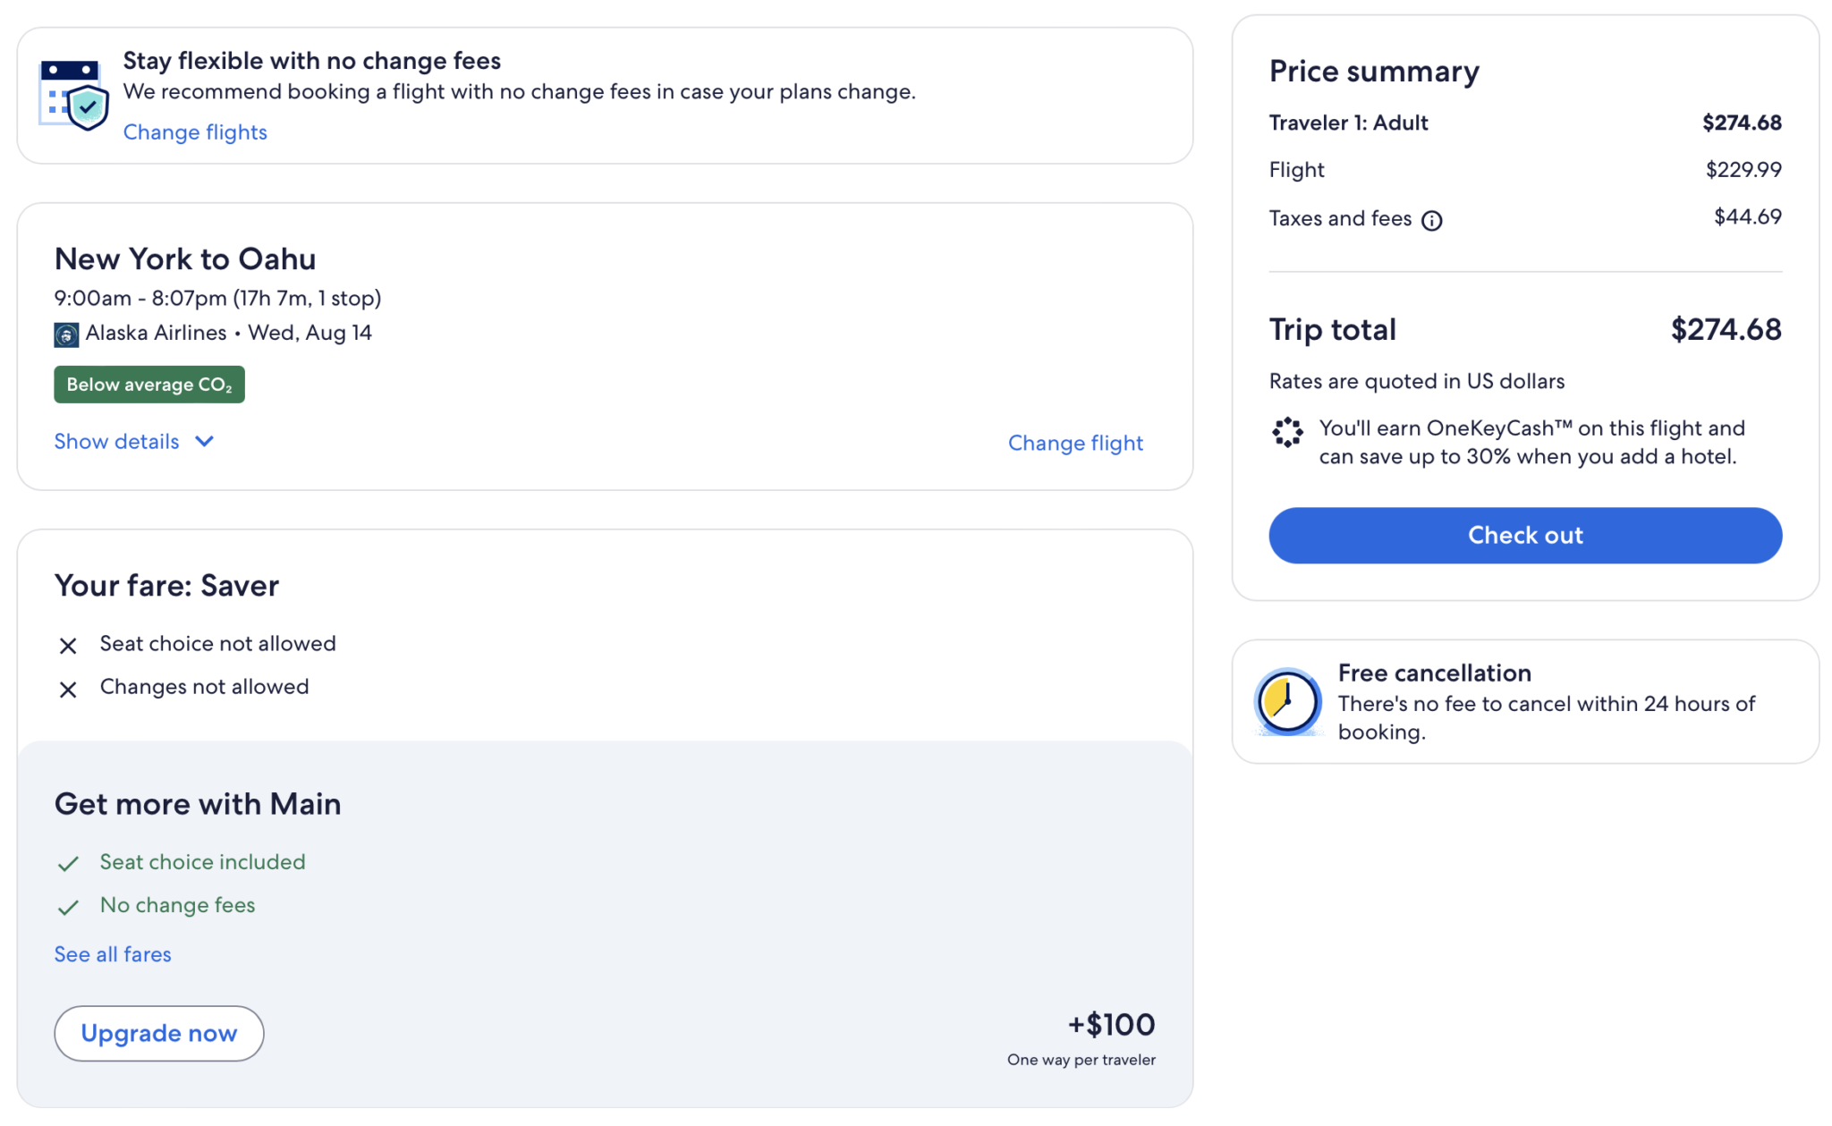Open the taxes and fees info icon
Screen dimensions: 1832x1126
(1432, 220)
